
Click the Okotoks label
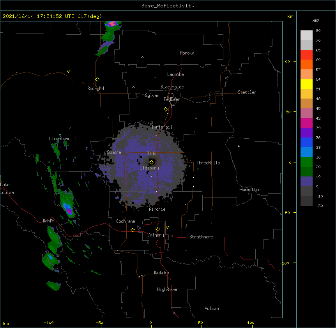pos(161,273)
